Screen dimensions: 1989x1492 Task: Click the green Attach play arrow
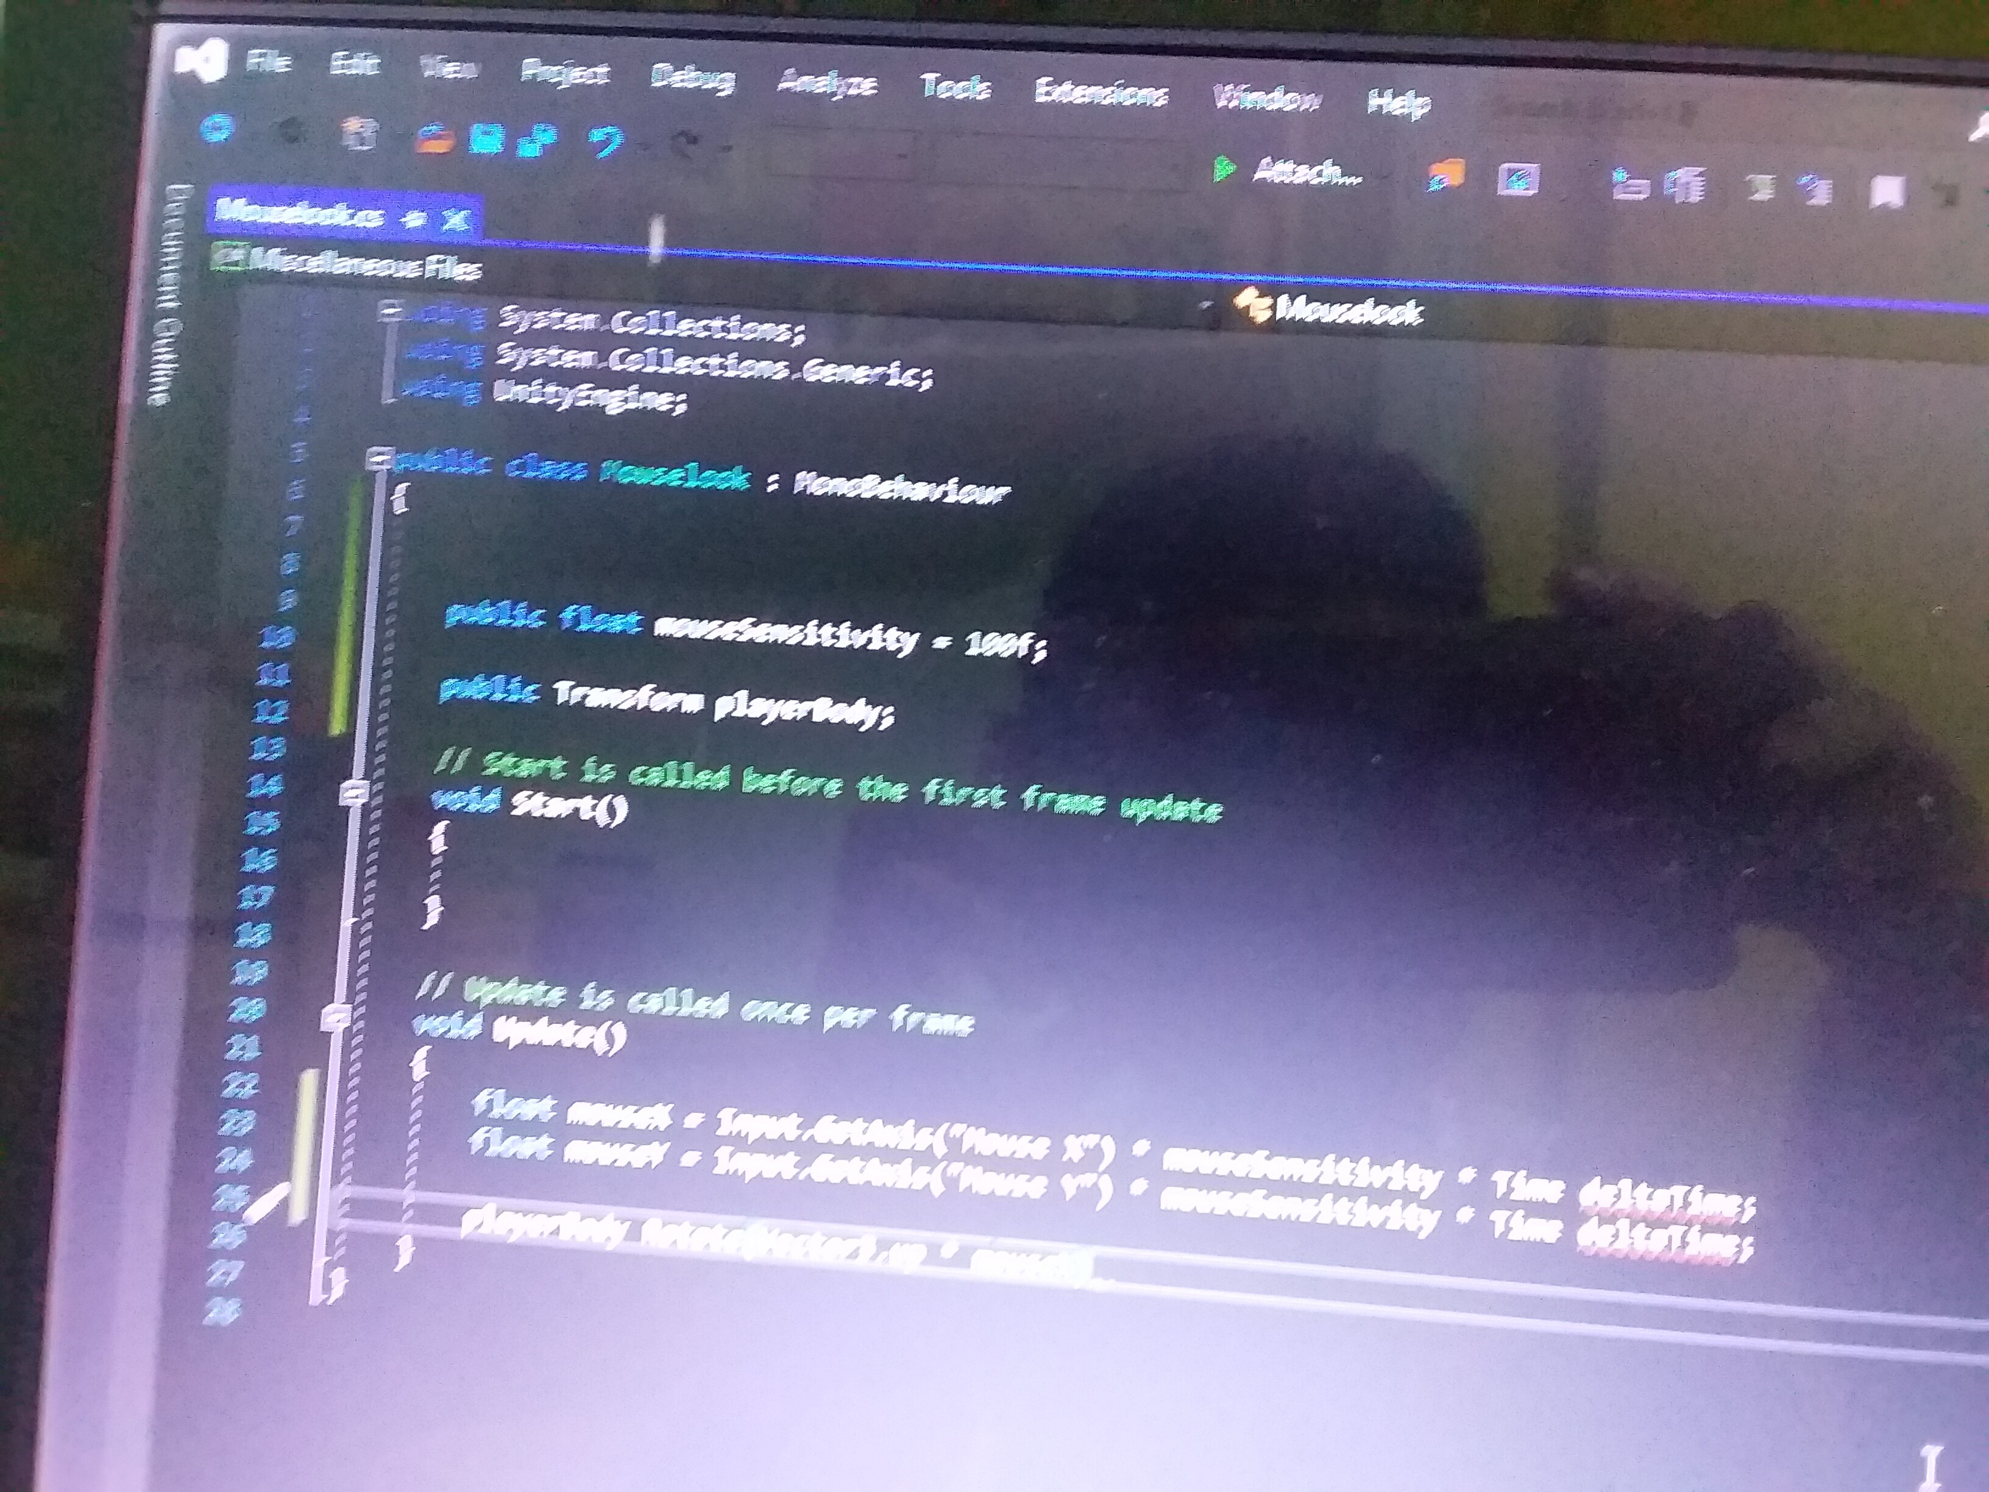pos(1223,169)
